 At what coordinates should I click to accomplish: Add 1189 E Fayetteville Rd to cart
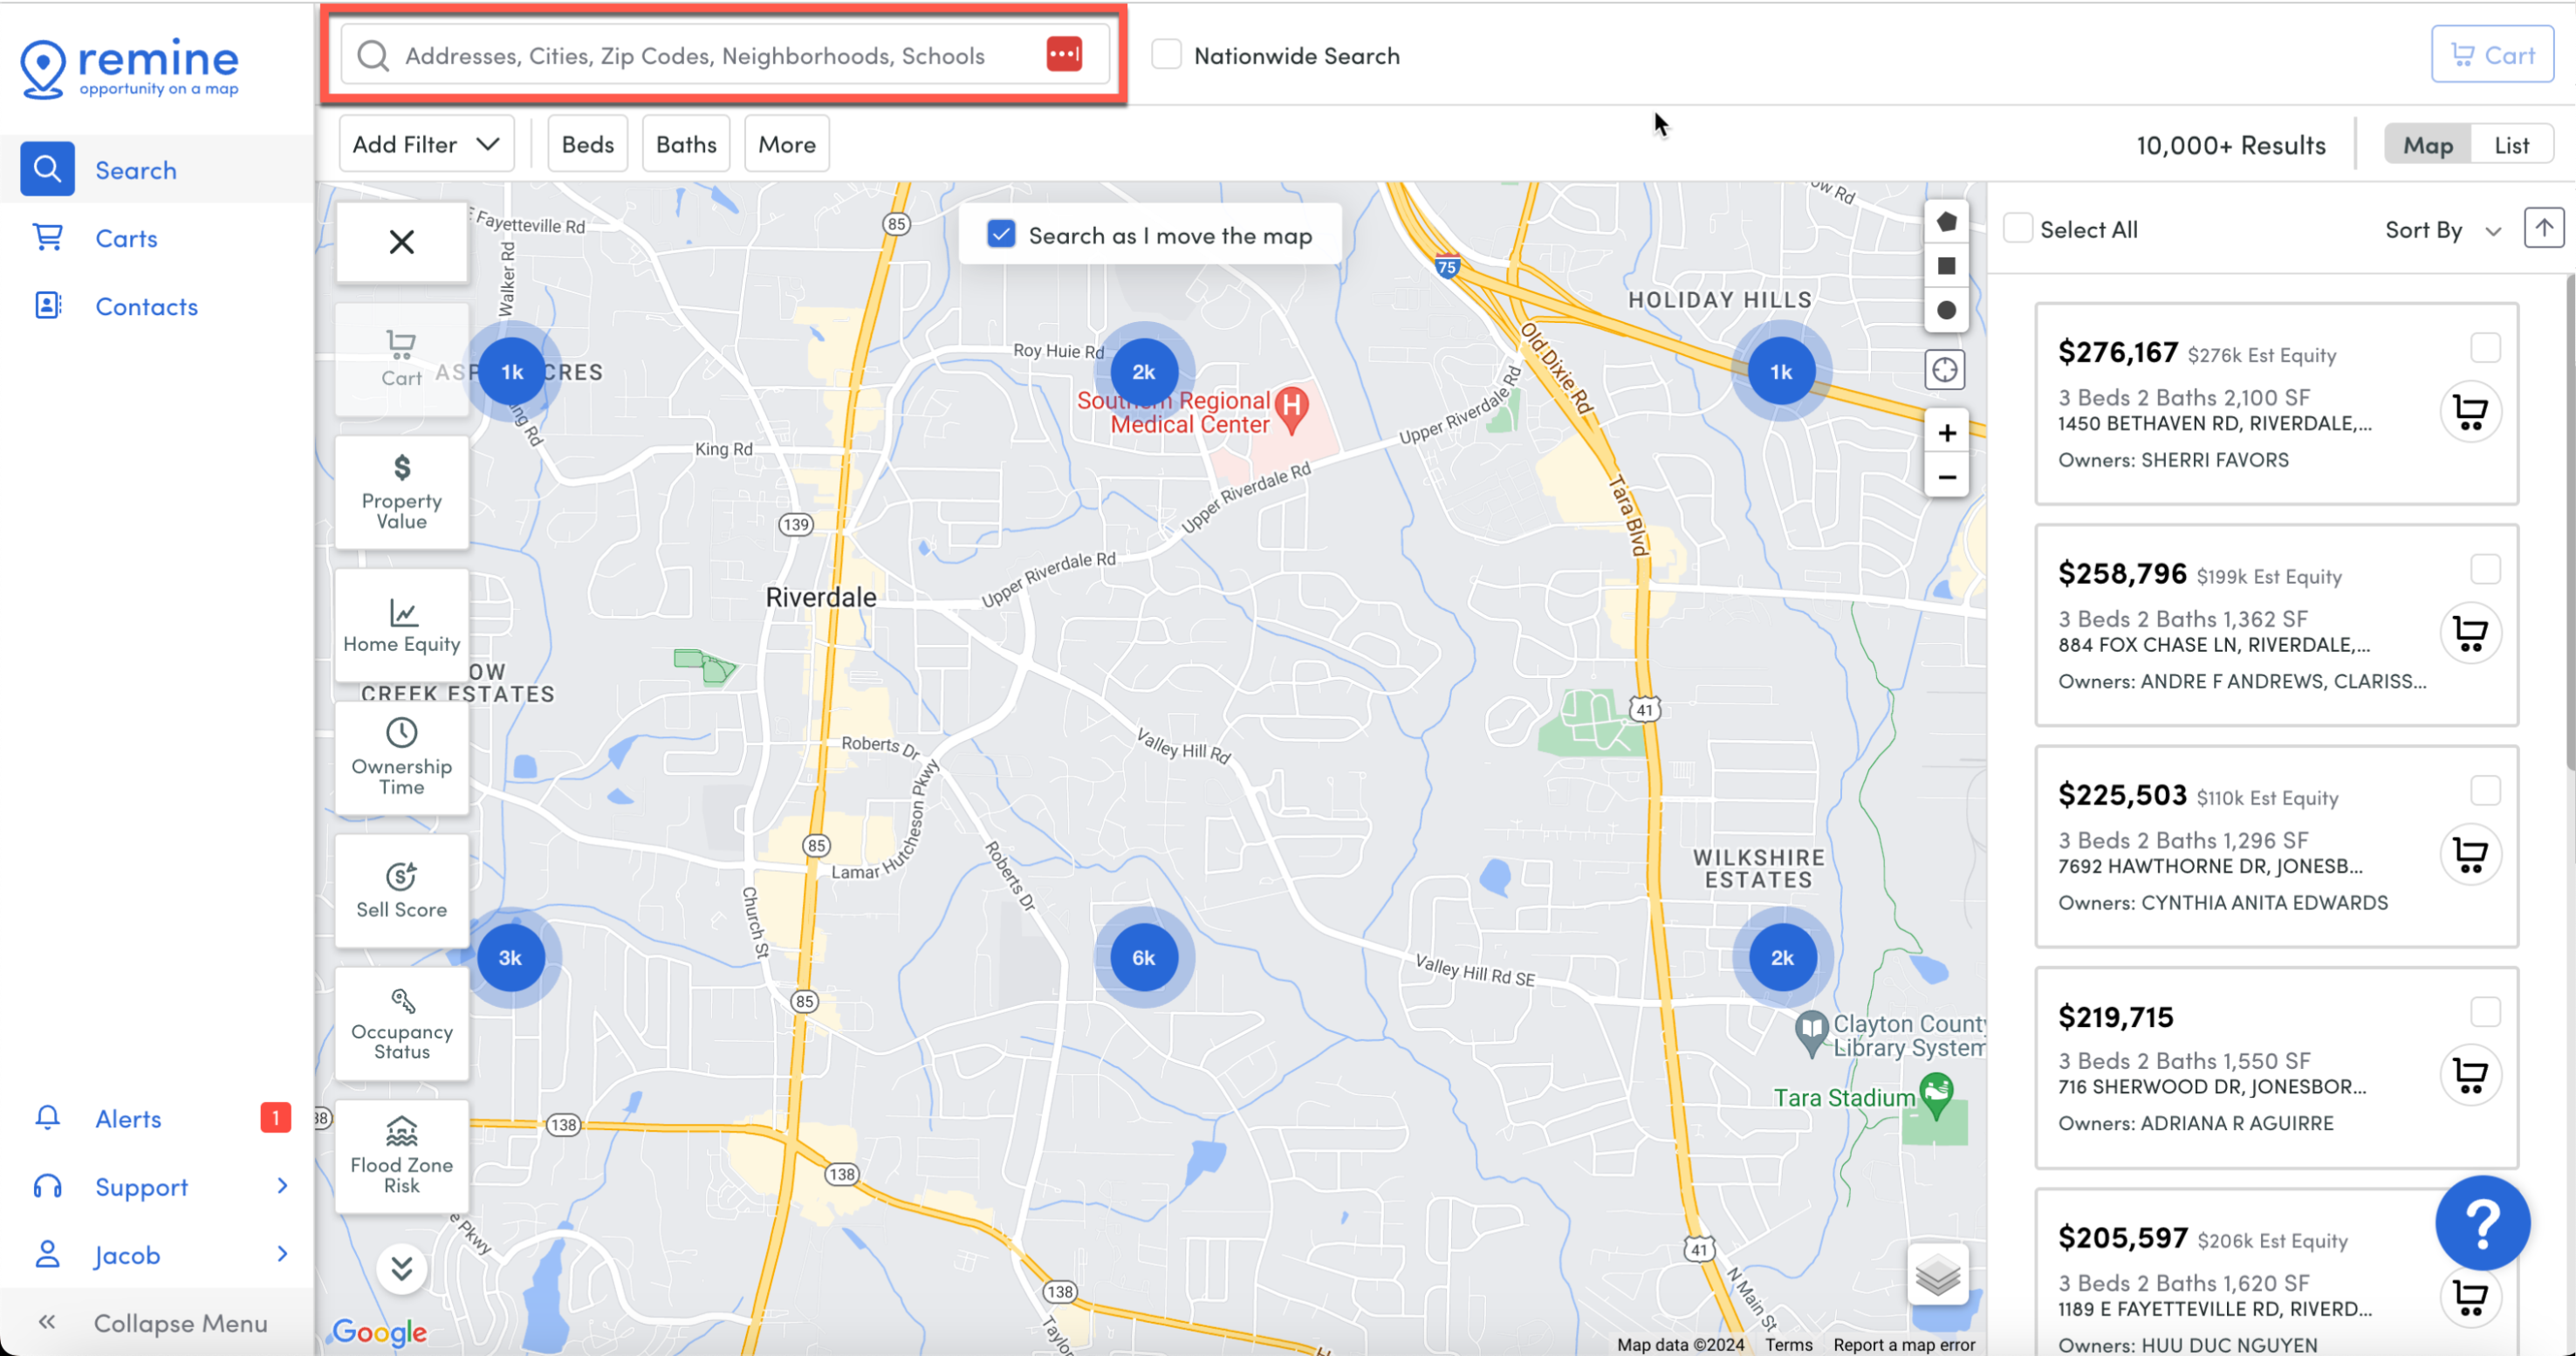(x=2470, y=1297)
